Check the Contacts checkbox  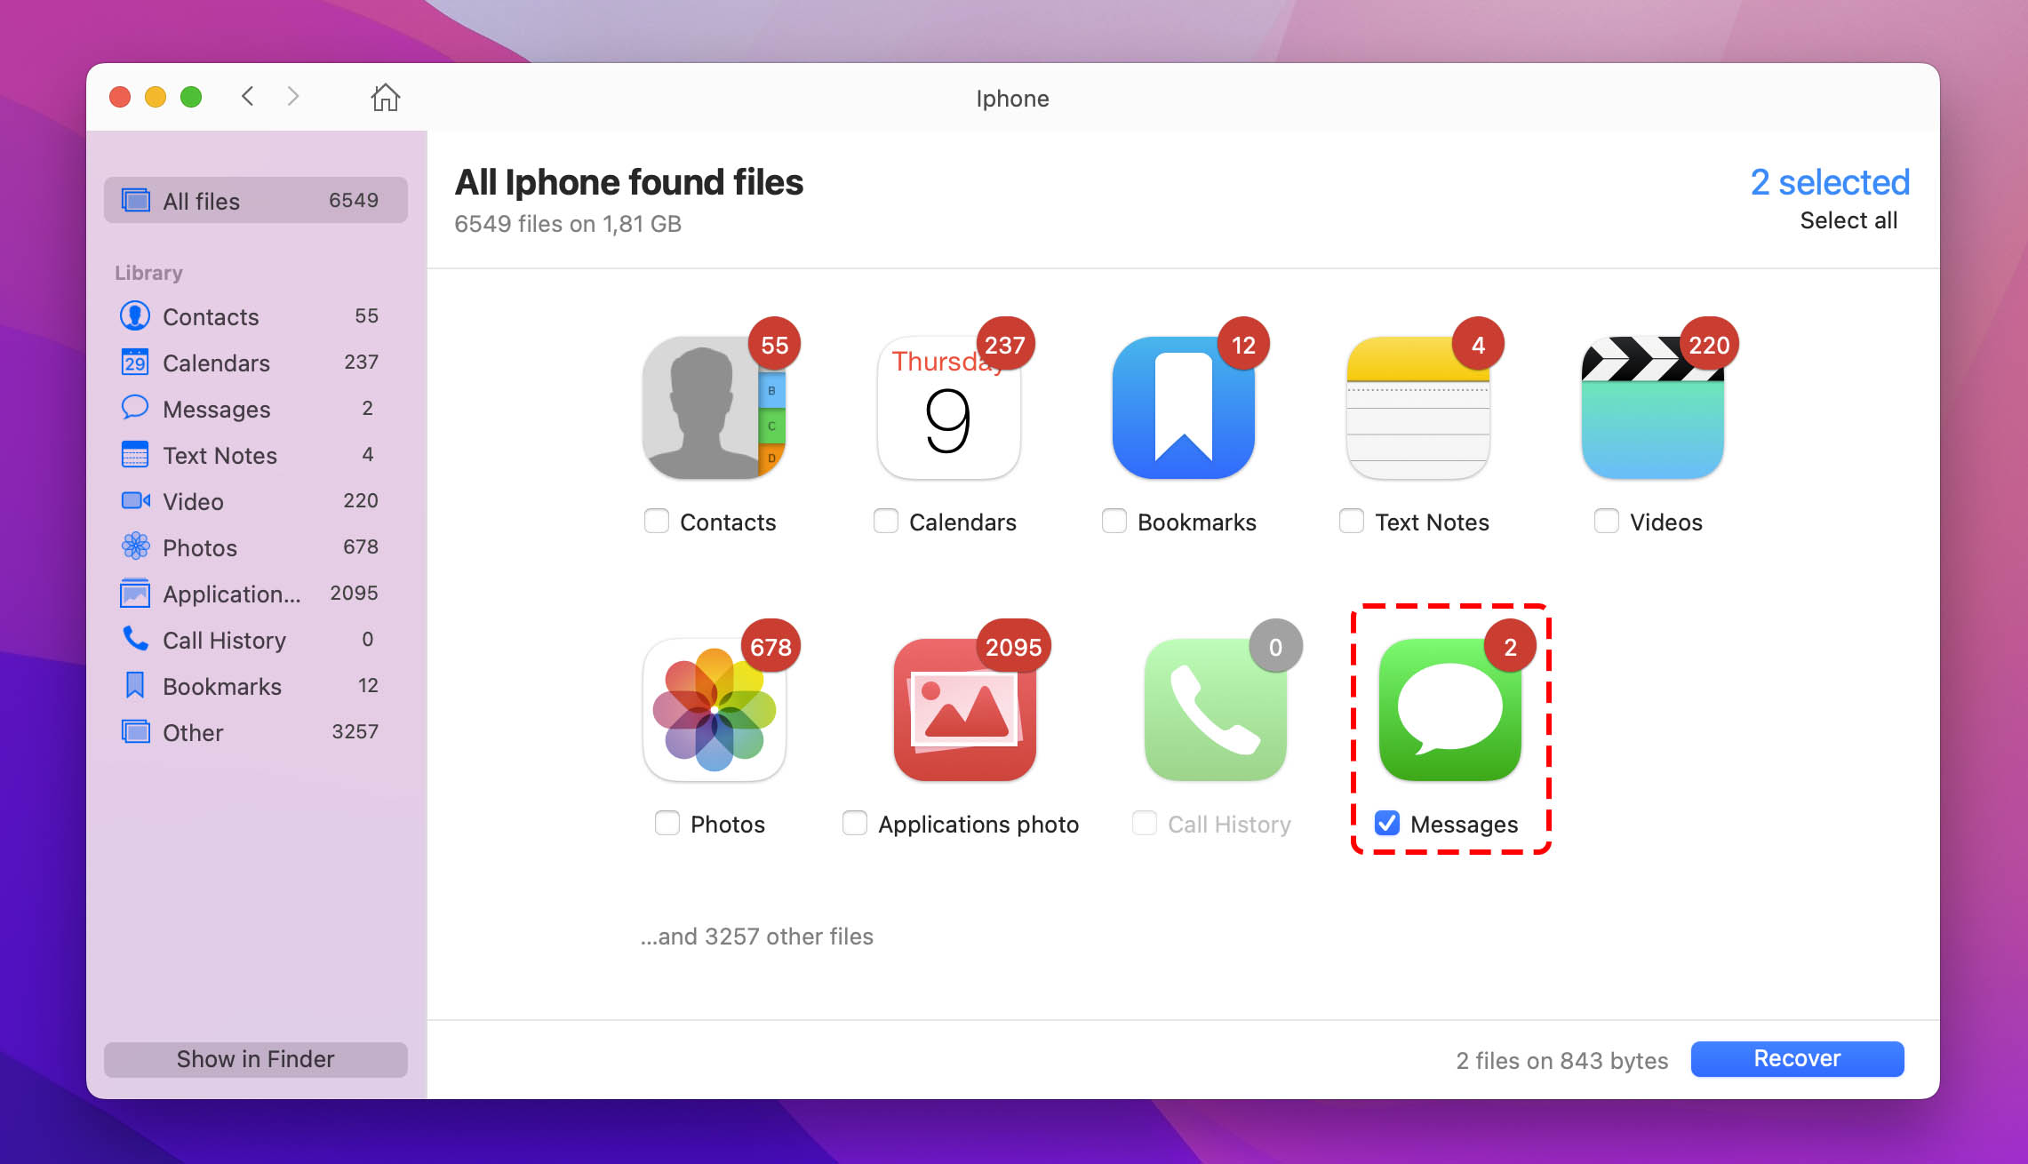(657, 521)
